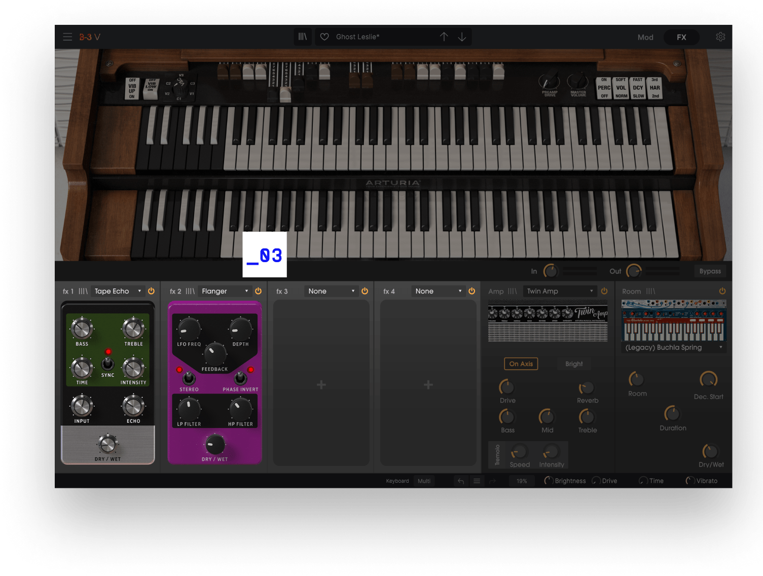Go to previous preset with up arrow
The image size is (763, 576).
[444, 37]
